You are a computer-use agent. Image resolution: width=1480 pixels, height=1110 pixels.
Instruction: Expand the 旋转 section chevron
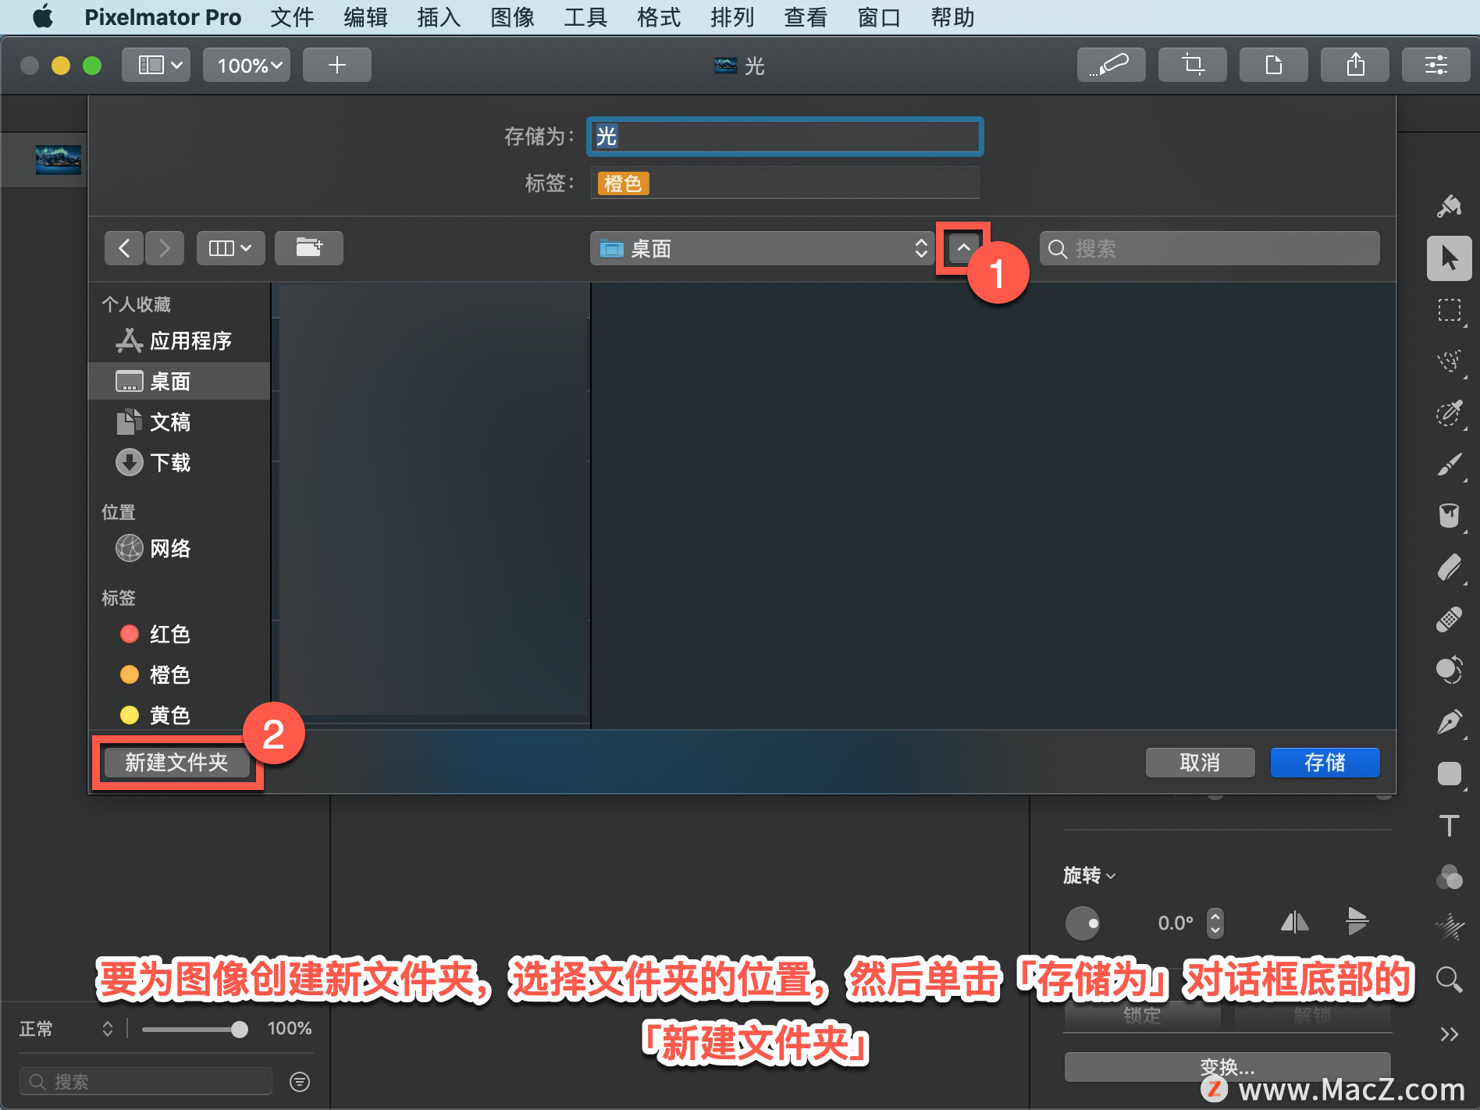coord(1111,877)
